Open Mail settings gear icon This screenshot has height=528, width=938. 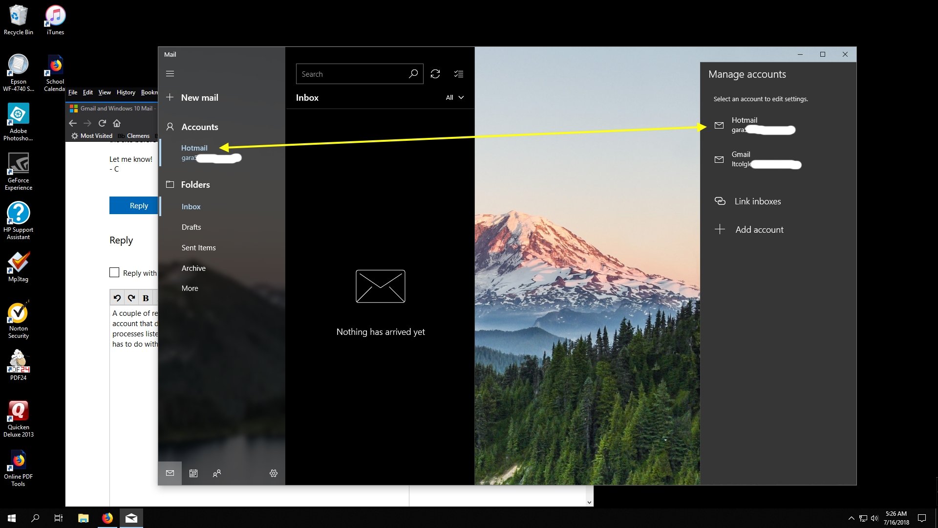click(274, 473)
